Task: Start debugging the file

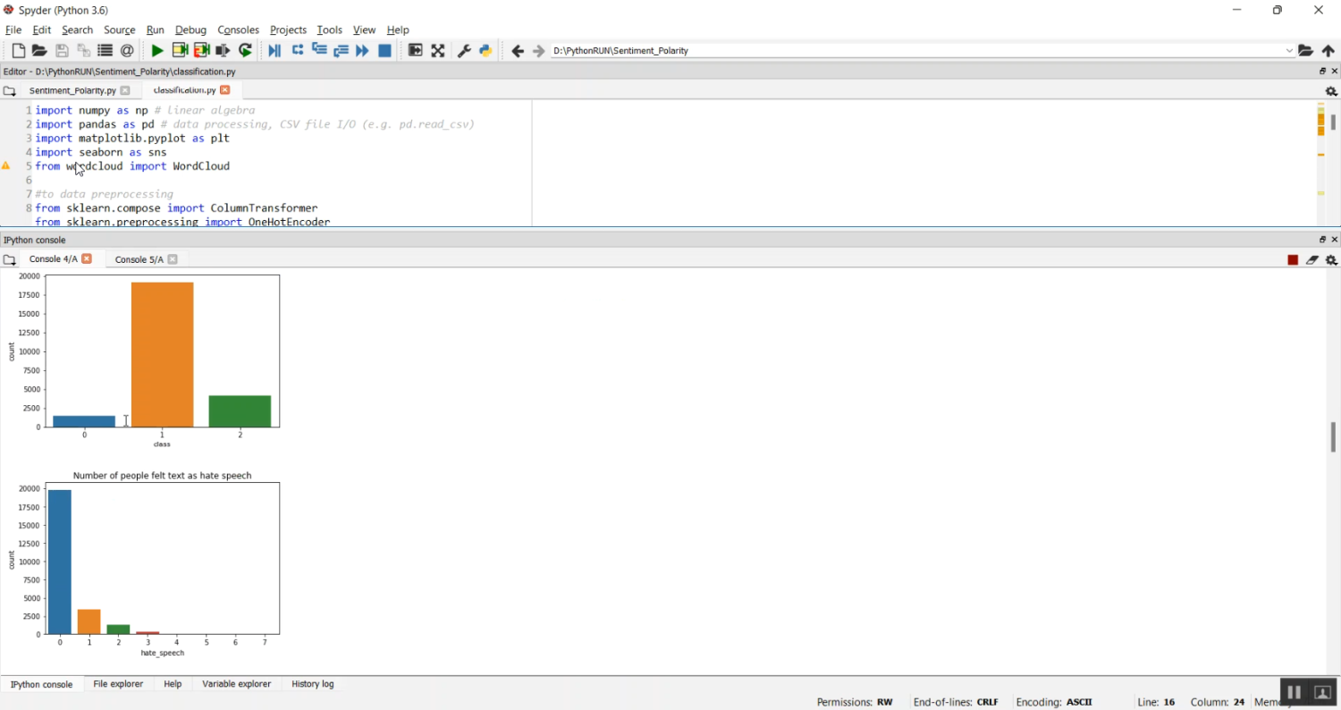Action: (x=274, y=51)
